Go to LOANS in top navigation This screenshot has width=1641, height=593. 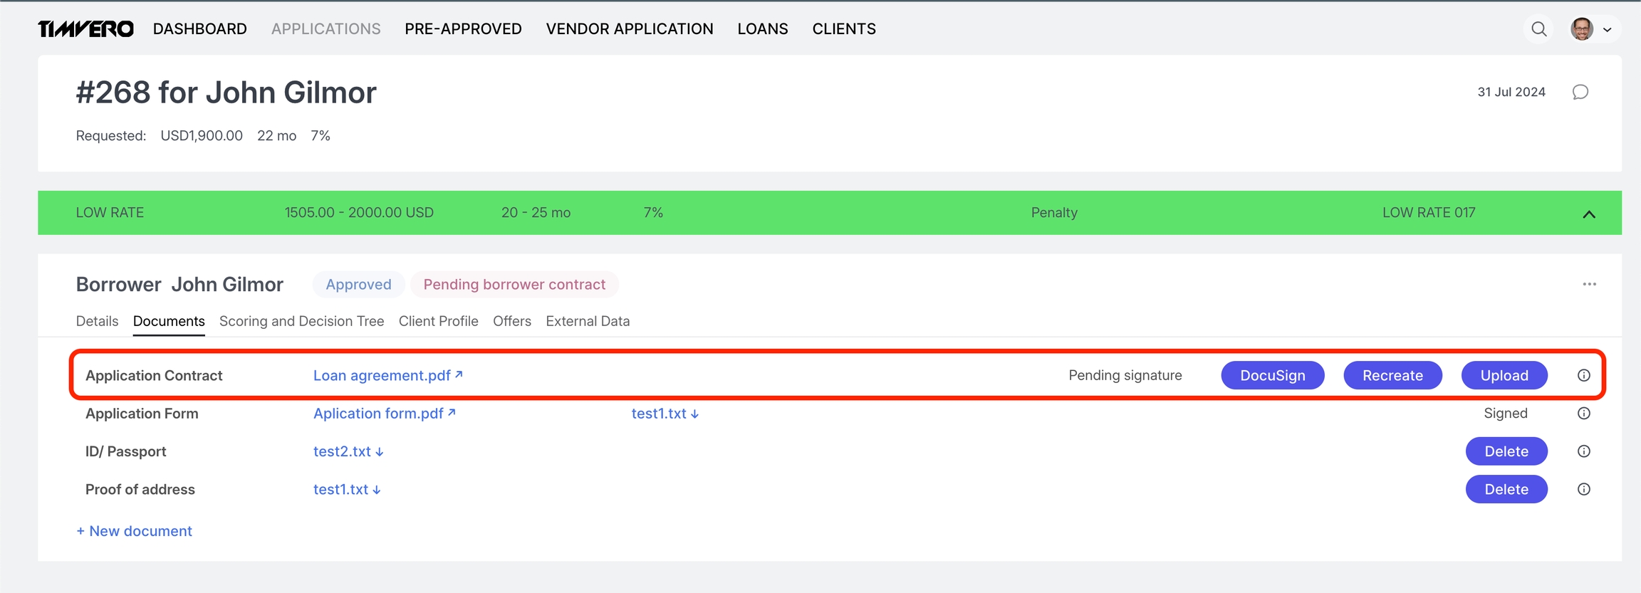click(762, 29)
